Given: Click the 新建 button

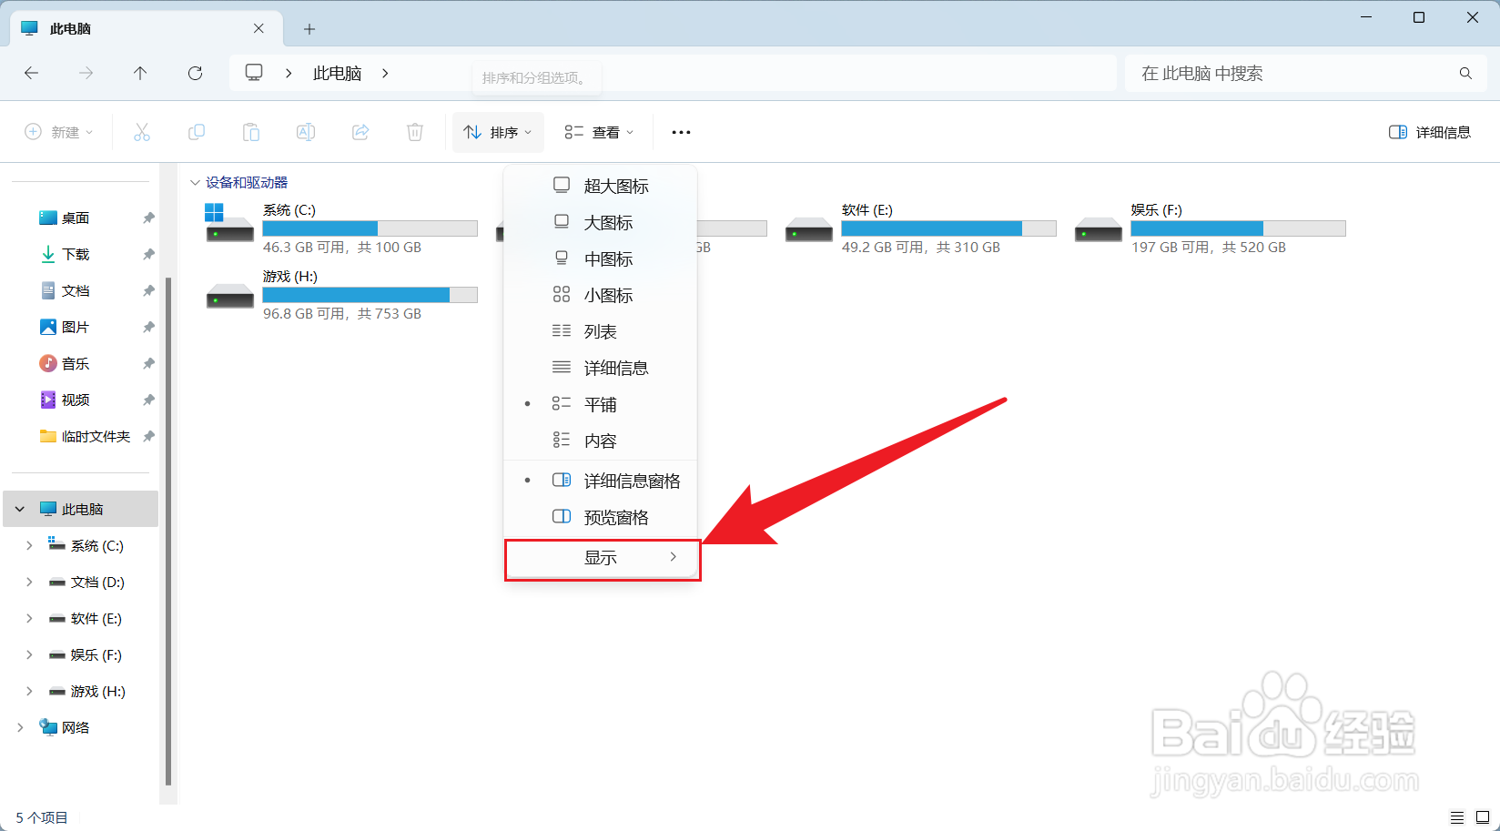Looking at the screenshot, I should point(58,132).
